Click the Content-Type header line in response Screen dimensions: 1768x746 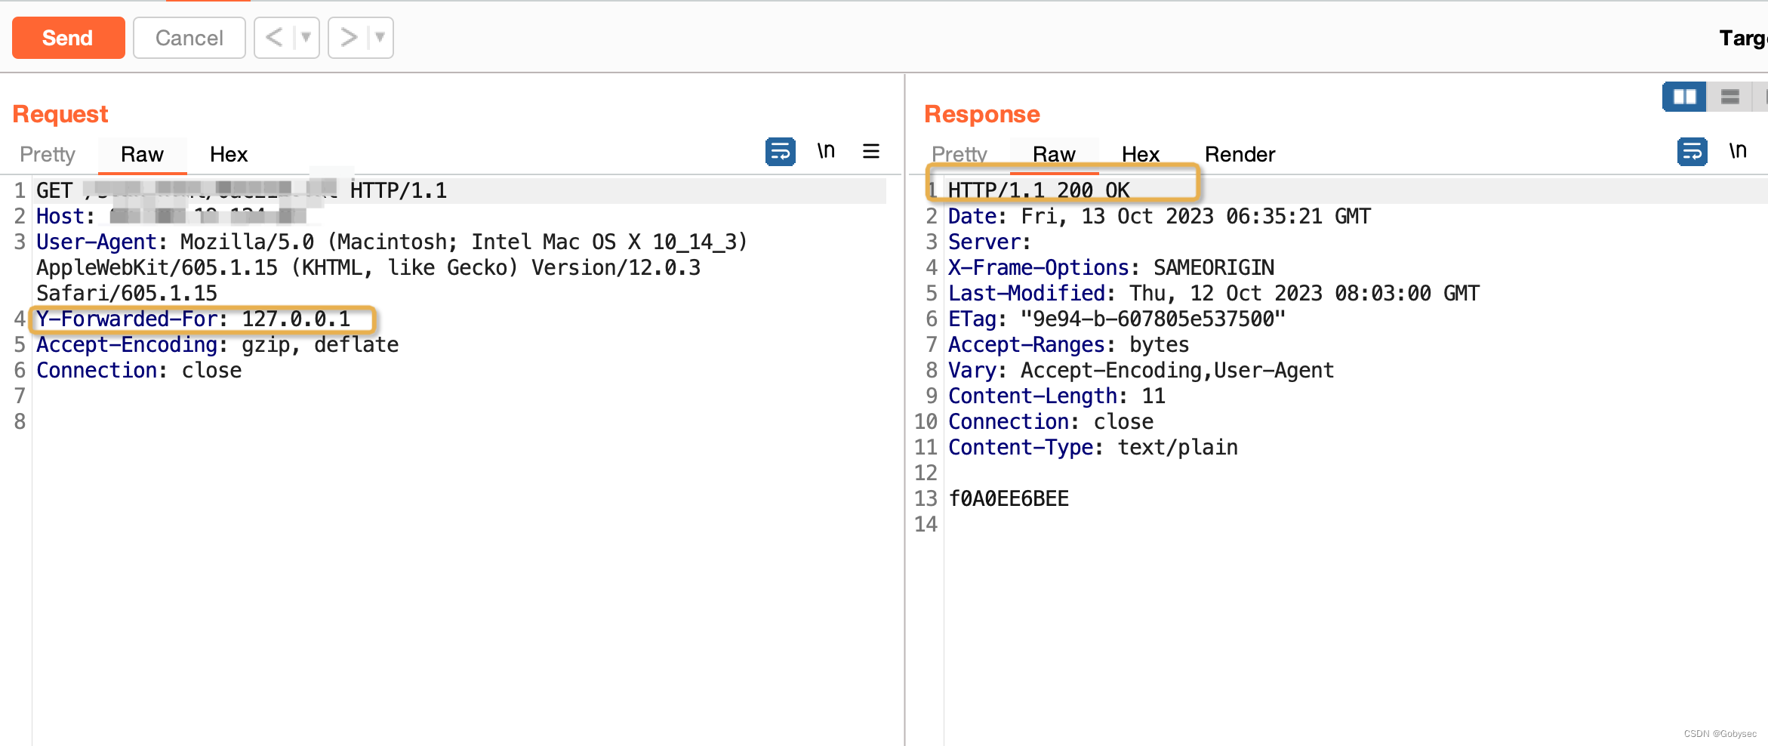(1092, 448)
